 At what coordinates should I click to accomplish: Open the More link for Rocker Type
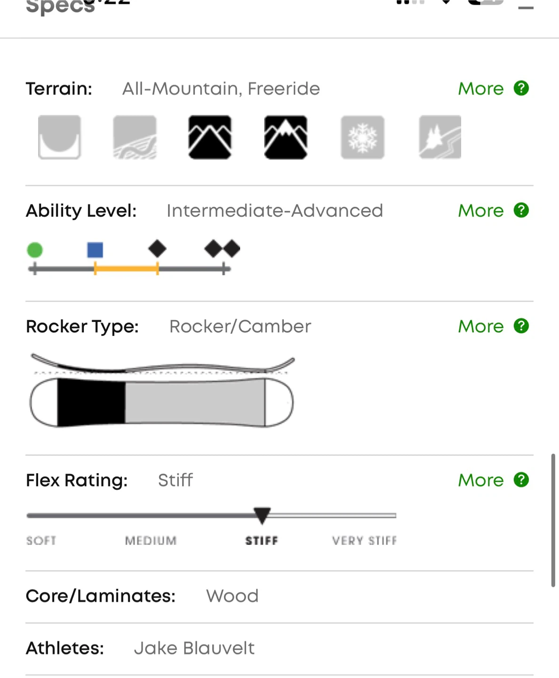480,326
